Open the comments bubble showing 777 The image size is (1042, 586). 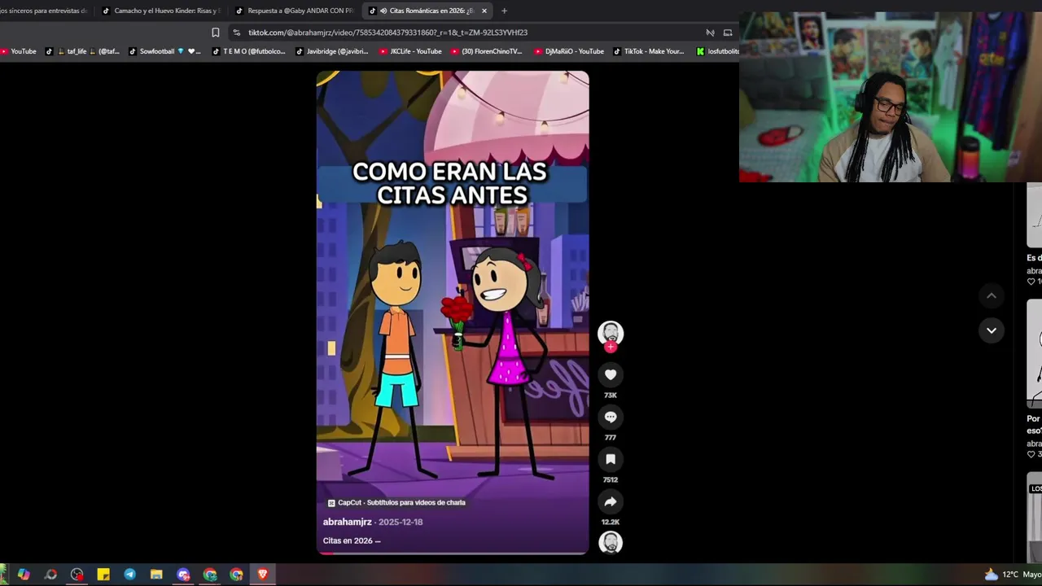[x=611, y=417]
